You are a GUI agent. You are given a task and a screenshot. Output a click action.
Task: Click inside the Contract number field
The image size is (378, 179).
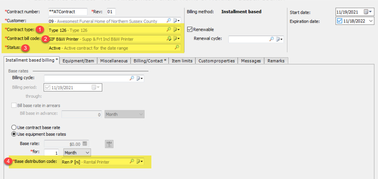(x=67, y=12)
